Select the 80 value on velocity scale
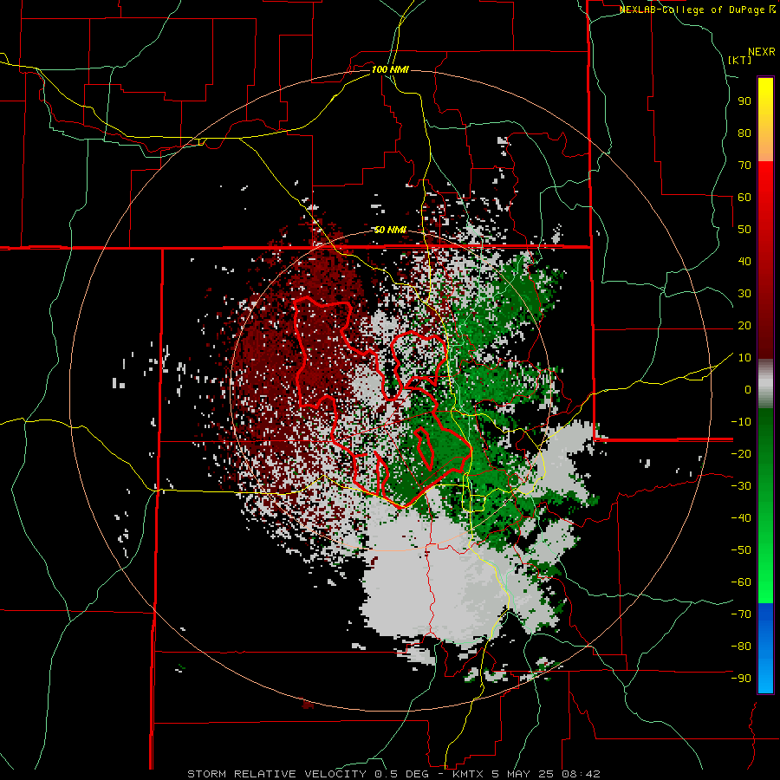The height and width of the screenshot is (780, 780). pos(744,133)
